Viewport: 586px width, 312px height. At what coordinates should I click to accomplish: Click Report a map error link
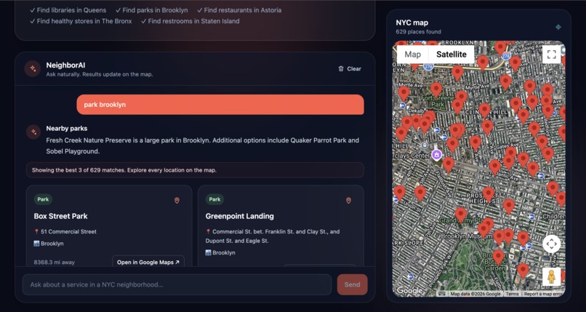click(x=543, y=294)
